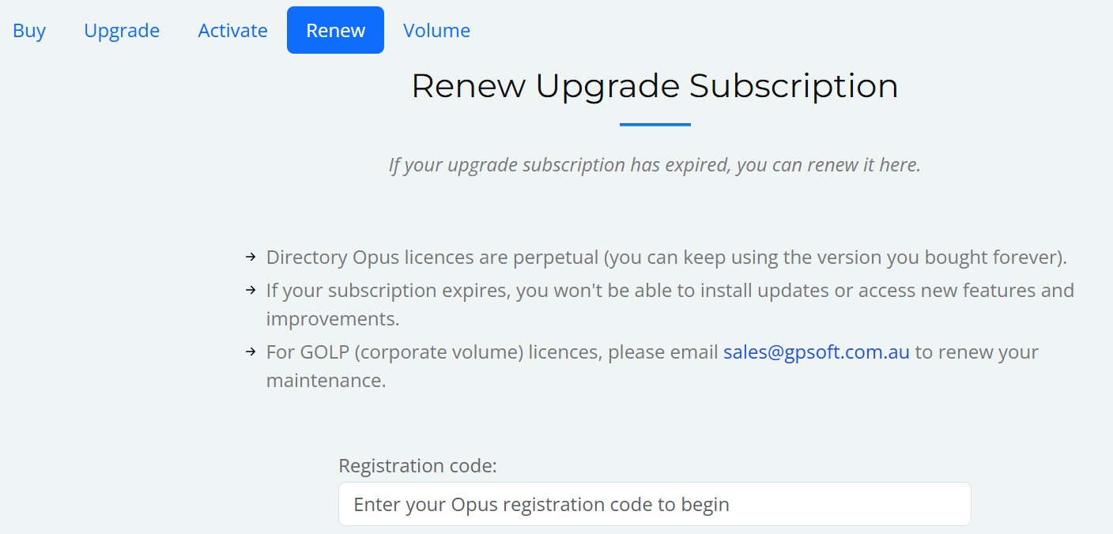Click the 'Registration code:' label
This screenshot has width=1113, height=534.
point(417,466)
